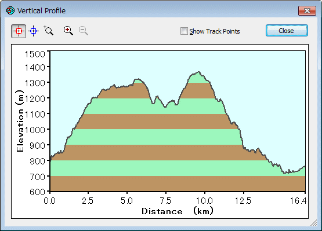Click the Vertical Profile globe title icon
The image size is (322, 231).
pos(10,10)
